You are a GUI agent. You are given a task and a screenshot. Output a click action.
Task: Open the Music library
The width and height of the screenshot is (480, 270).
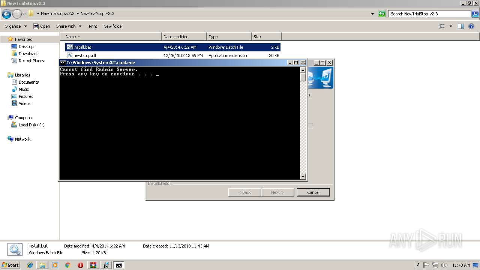point(24,89)
